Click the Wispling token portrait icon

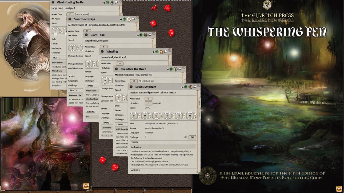[161, 51]
